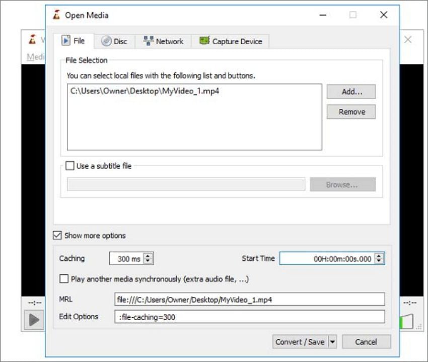Click the VLC cone icon in Open Media title
This screenshot has height=362, width=428.
(x=56, y=15)
